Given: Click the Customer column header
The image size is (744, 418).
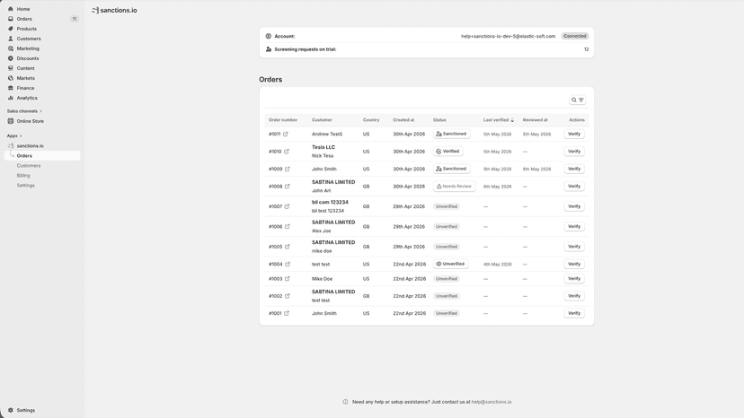Looking at the screenshot, I should pyautogui.click(x=322, y=120).
